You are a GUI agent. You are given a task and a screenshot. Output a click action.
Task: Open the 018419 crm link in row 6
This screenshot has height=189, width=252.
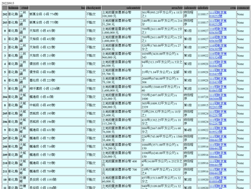[218, 80]
